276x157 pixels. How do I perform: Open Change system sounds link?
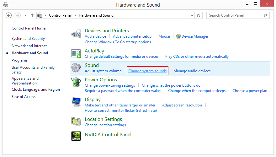pos(147,71)
